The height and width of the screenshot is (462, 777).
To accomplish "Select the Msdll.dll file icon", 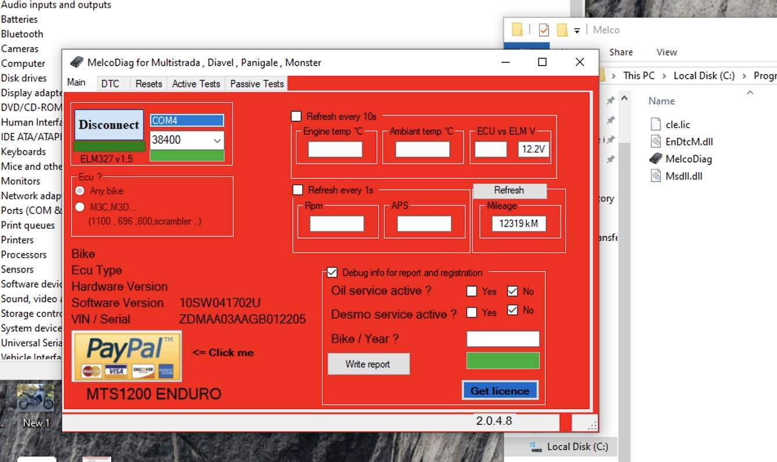I will (x=656, y=176).
